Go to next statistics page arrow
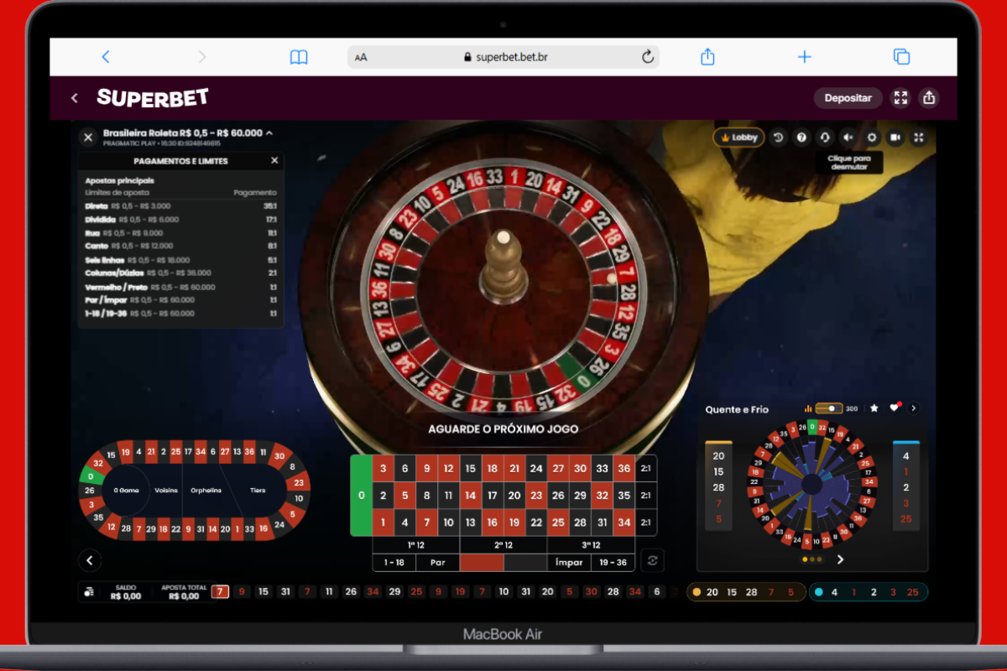 click(840, 559)
